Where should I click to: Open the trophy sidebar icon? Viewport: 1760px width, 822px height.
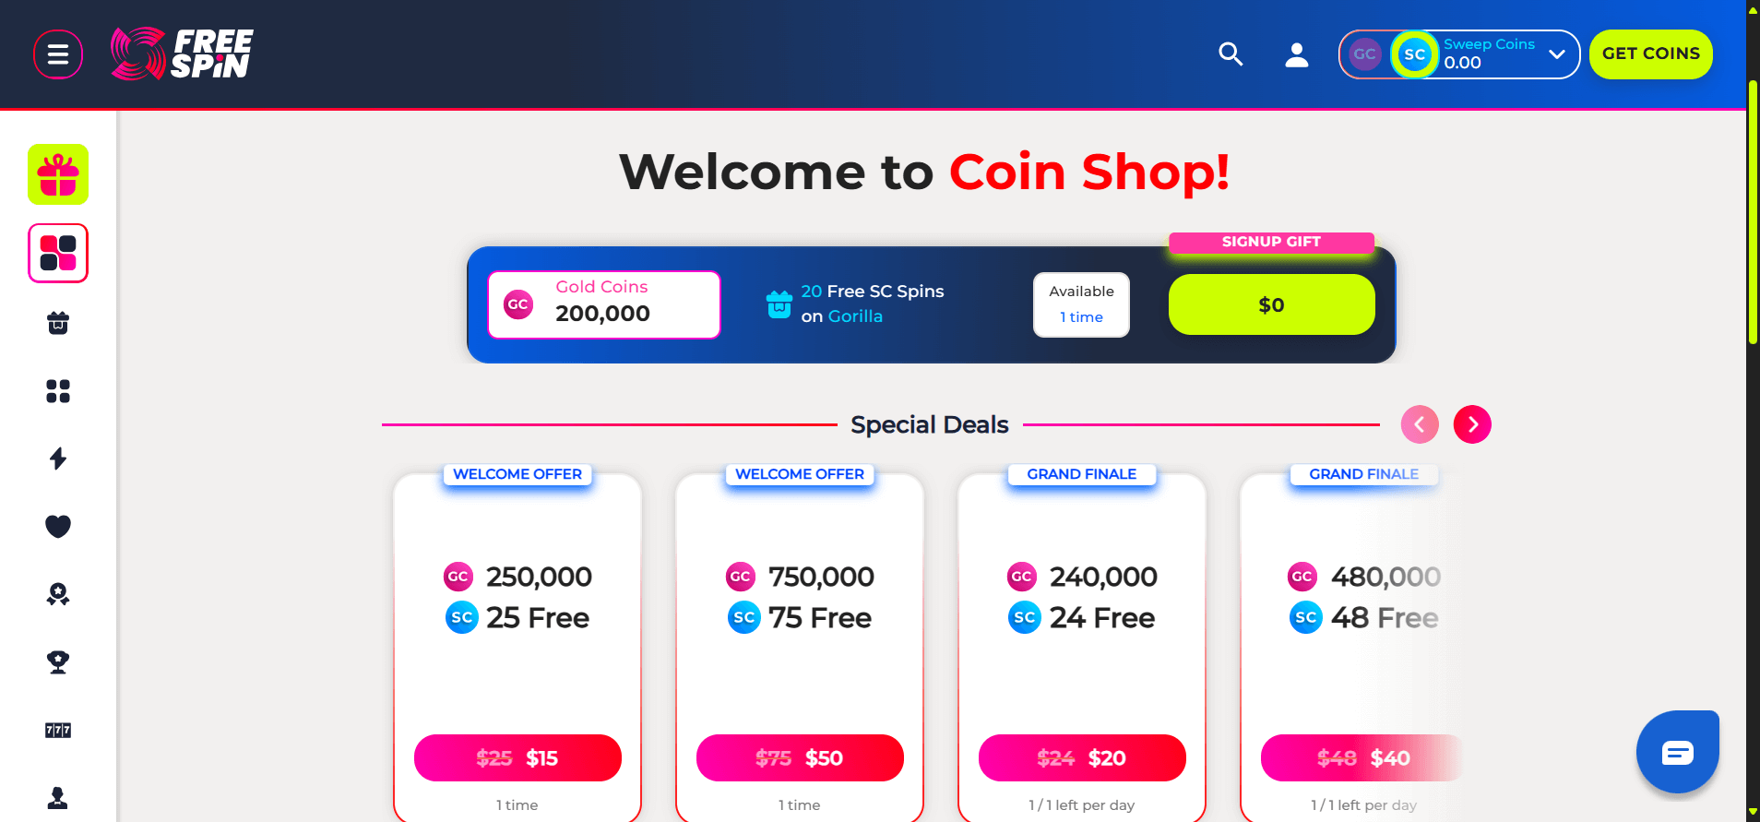coord(58,661)
